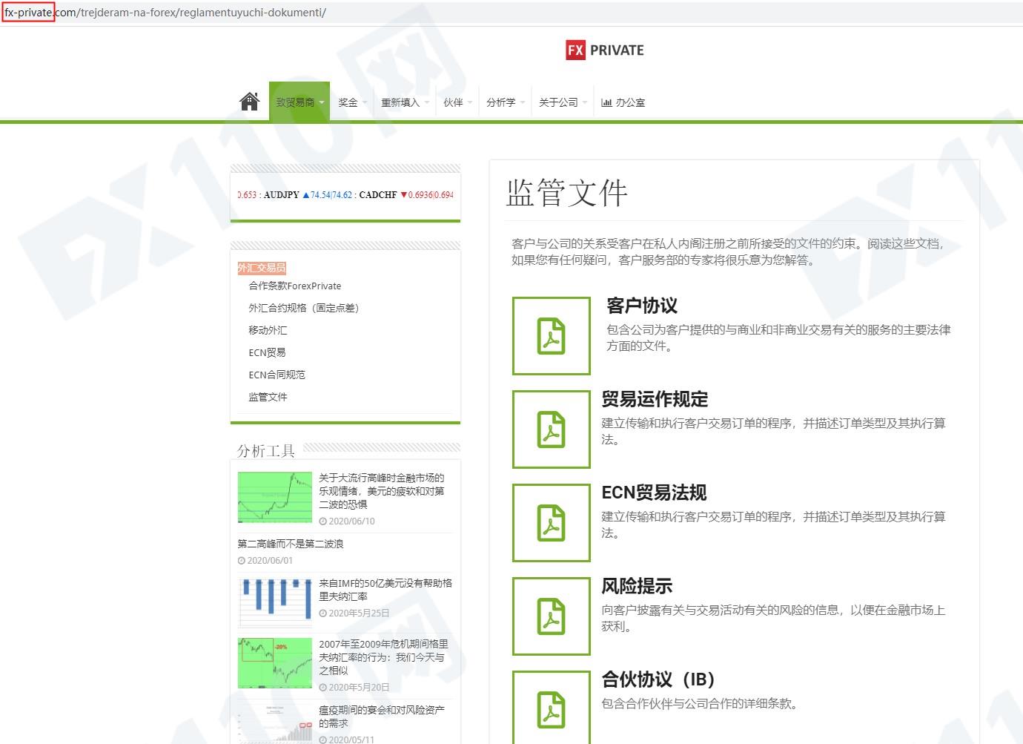Viewport: 1023px width, 744px height.
Task: Click the browser address bar URL
Action: point(165,13)
